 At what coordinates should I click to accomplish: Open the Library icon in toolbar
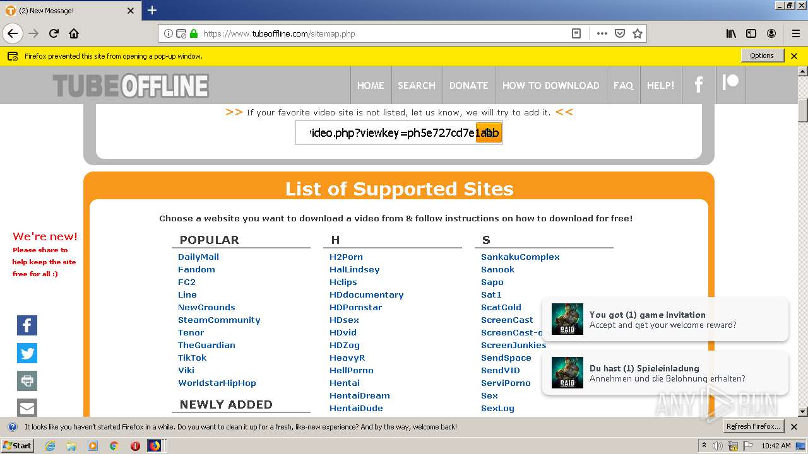(731, 33)
